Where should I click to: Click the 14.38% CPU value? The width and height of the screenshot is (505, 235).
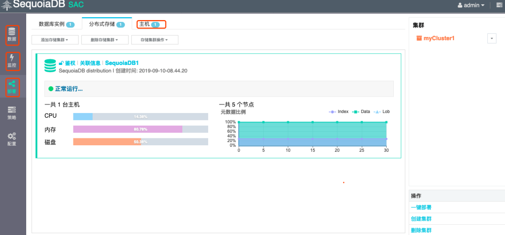click(140, 116)
